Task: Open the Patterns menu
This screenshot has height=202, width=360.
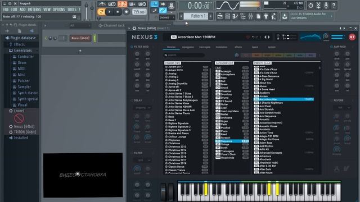Action: pyautogui.click(x=34, y=10)
